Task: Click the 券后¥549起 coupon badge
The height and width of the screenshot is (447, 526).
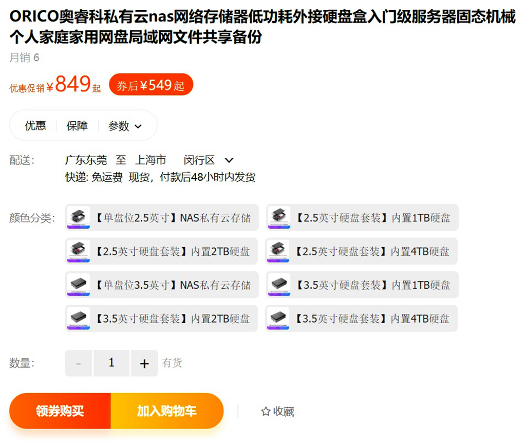Action: 151,84
